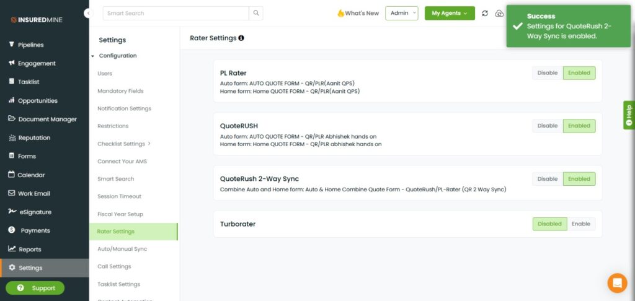Click the What's New fire icon

click(x=340, y=13)
